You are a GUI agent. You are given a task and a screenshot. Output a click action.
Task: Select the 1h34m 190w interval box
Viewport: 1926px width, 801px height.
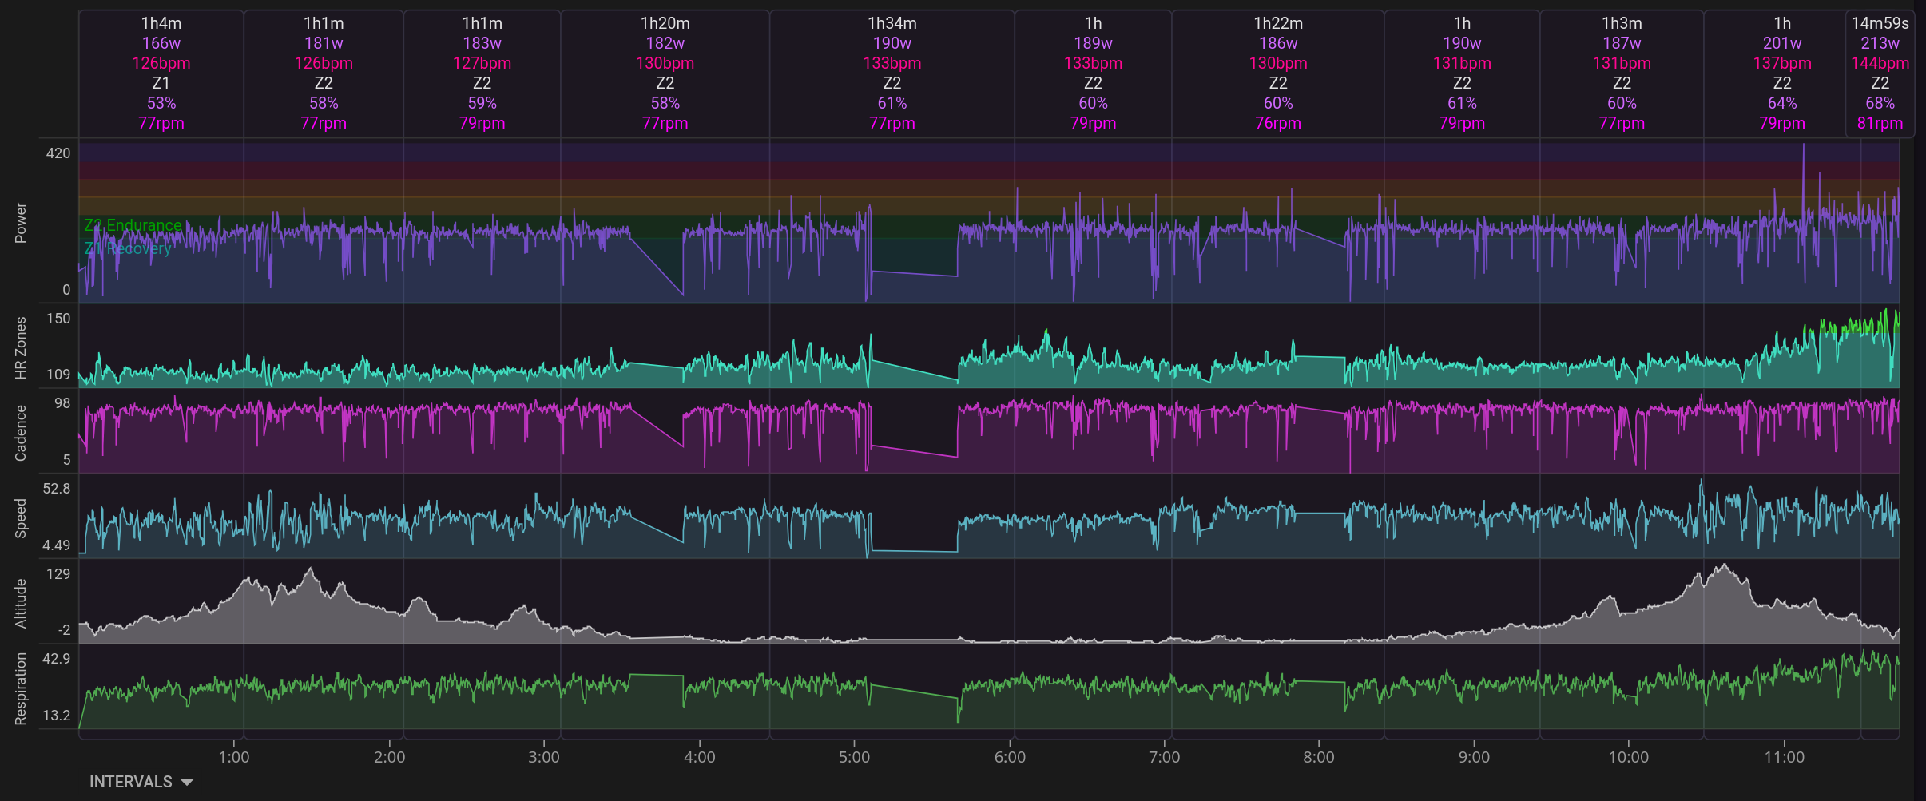click(892, 73)
